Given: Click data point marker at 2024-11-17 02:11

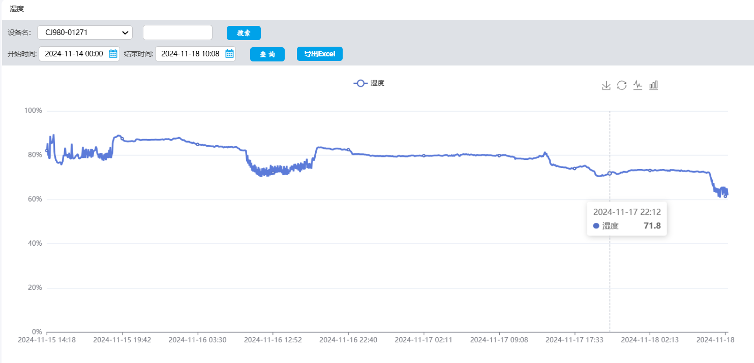Looking at the screenshot, I should coord(424,155).
